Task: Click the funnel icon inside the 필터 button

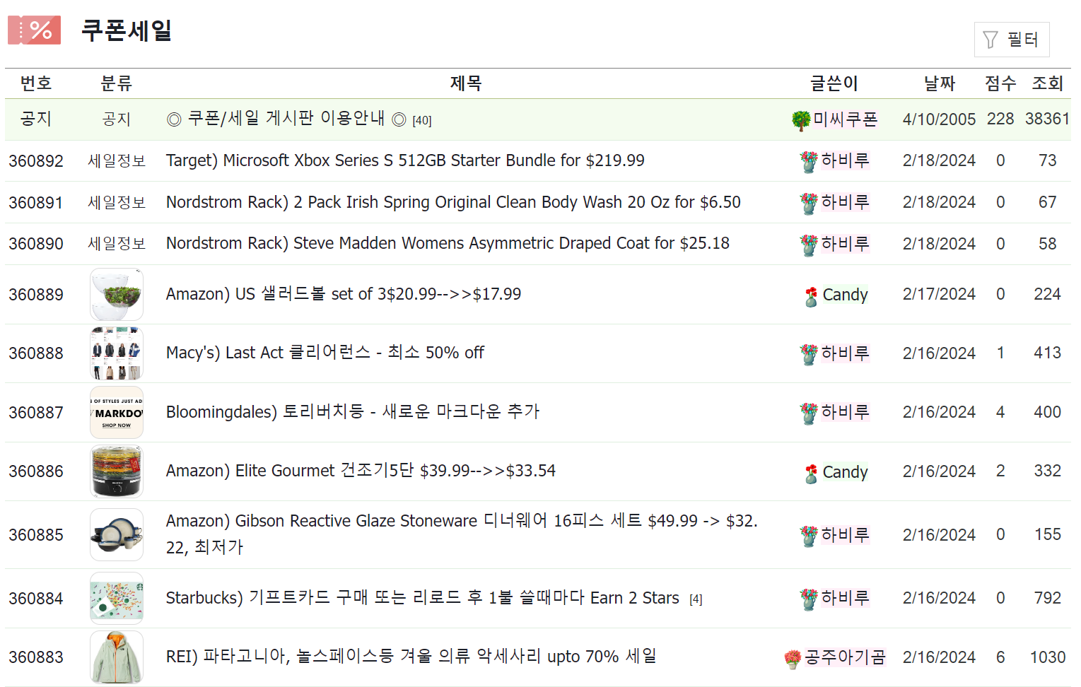Action: pos(992,40)
